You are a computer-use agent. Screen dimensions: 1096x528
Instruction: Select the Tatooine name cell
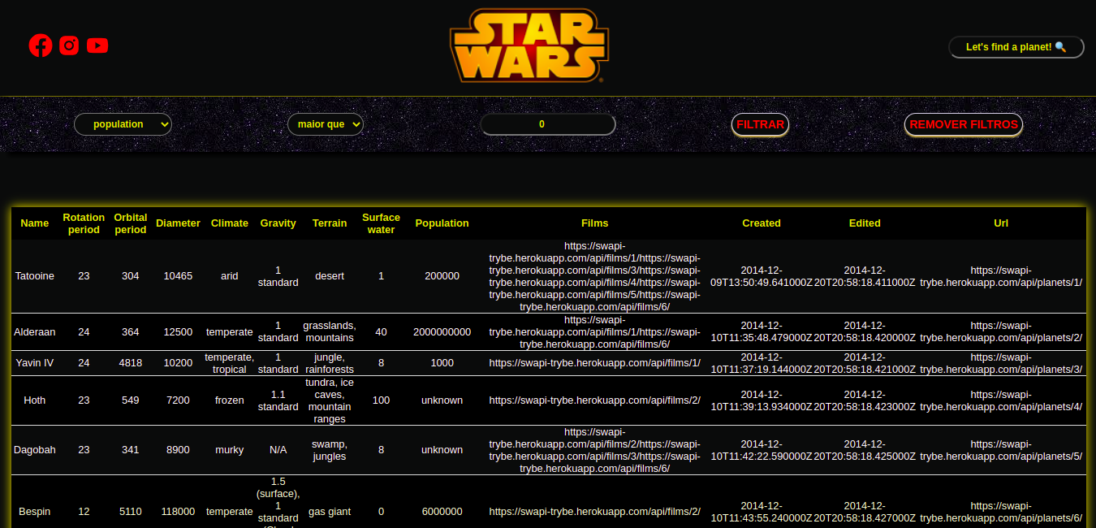(35, 276)
